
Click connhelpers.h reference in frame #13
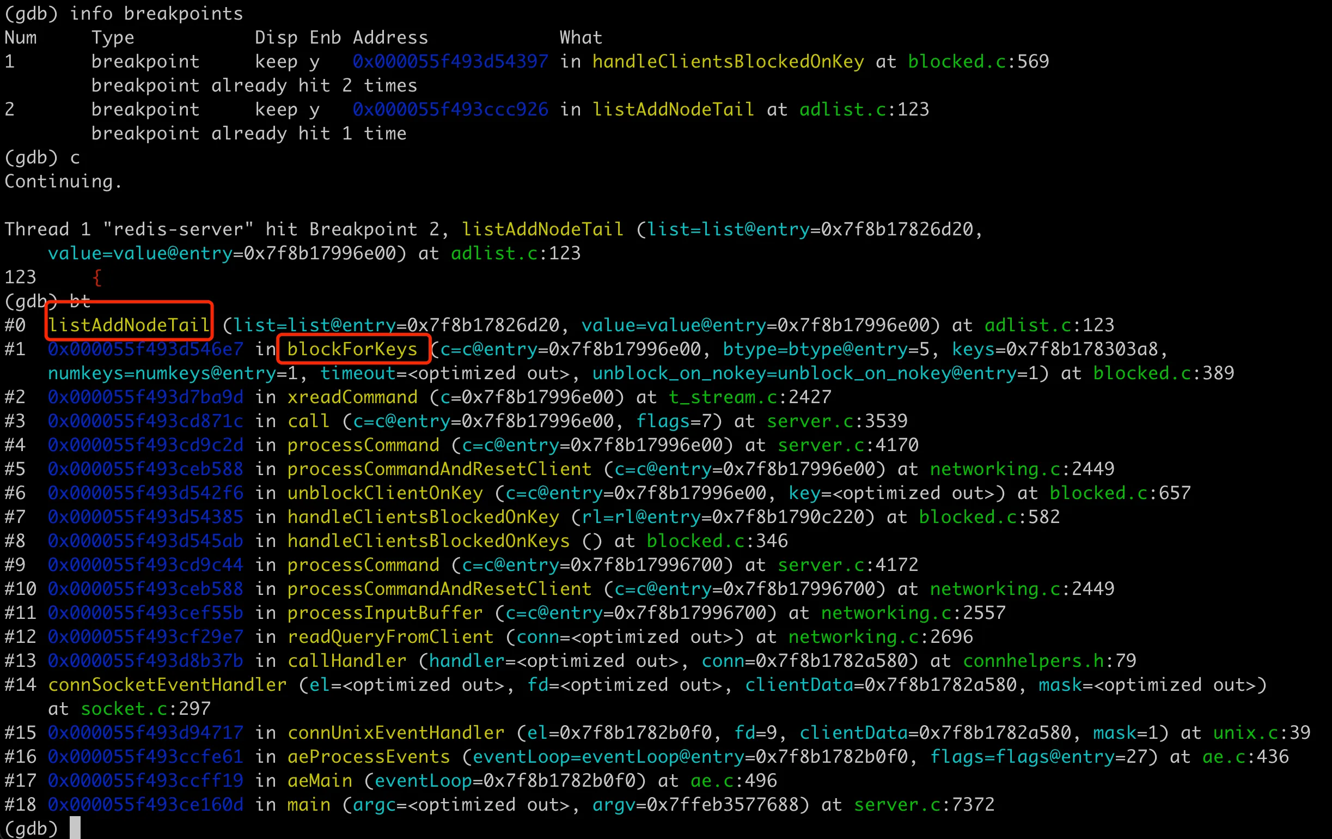pos(1032,661)
